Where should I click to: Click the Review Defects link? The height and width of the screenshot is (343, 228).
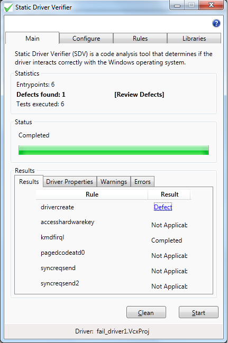(x=139, y=95)
